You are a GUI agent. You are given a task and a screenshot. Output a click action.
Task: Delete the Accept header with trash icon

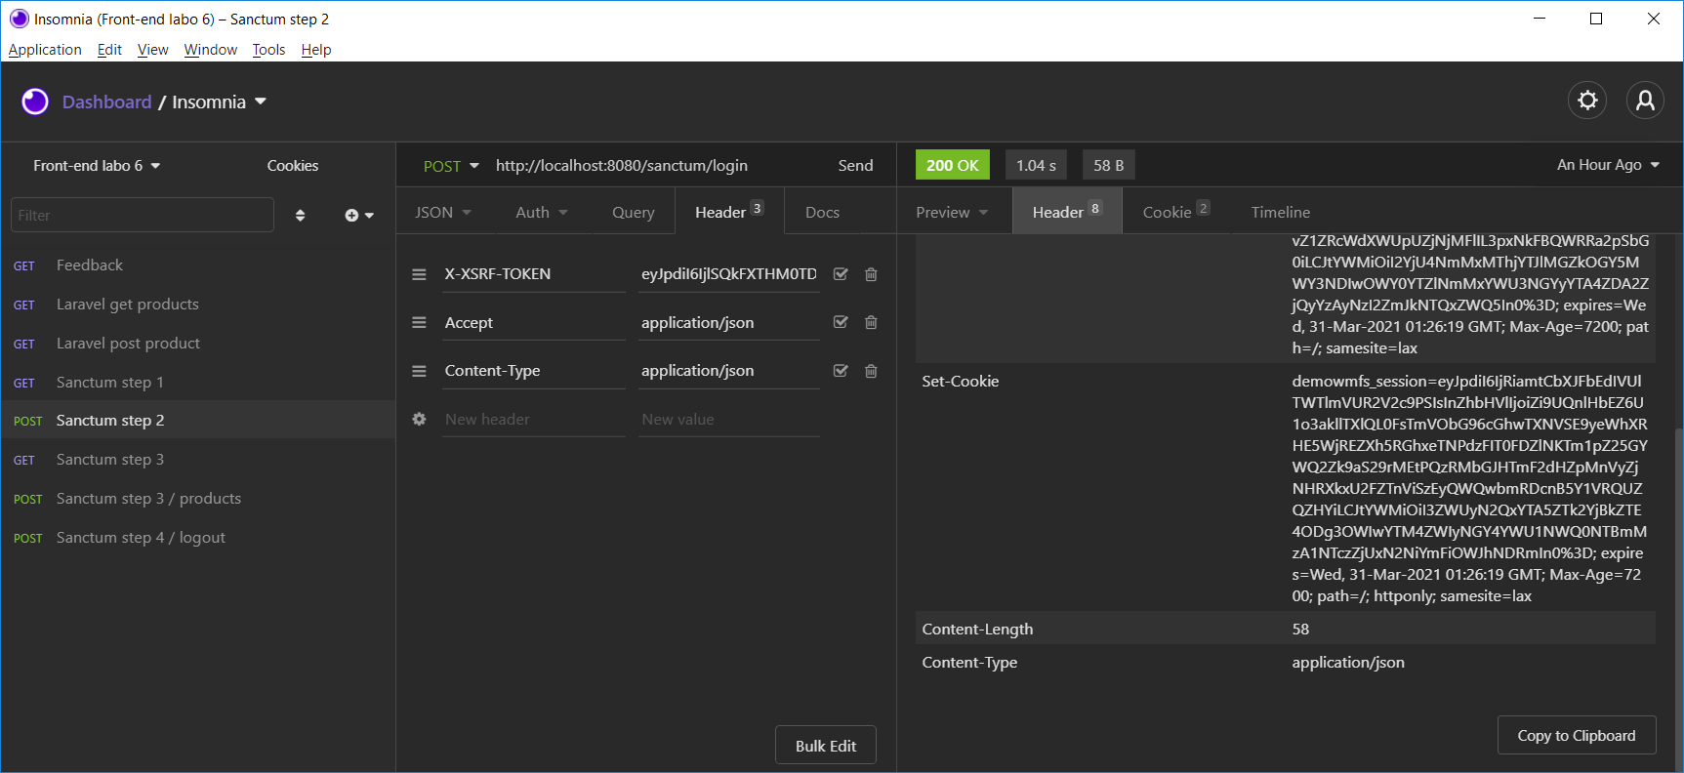[871, 322]
